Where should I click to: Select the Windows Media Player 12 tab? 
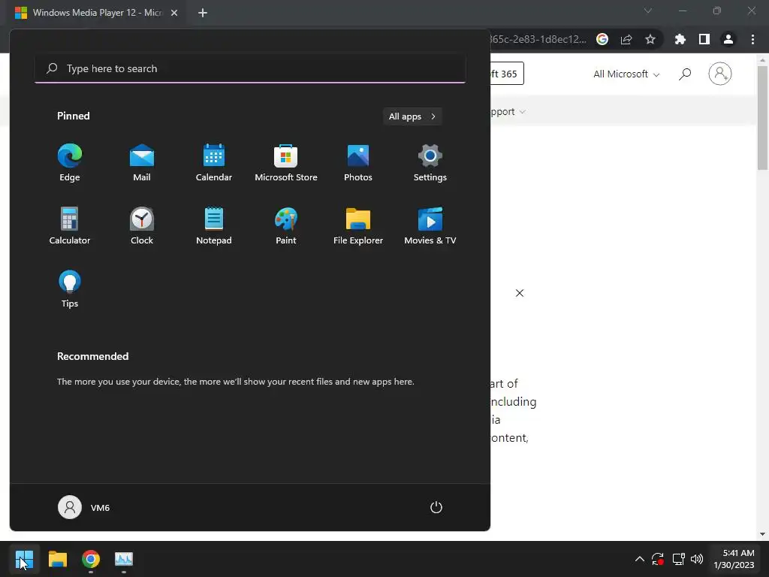click(97, 13)
